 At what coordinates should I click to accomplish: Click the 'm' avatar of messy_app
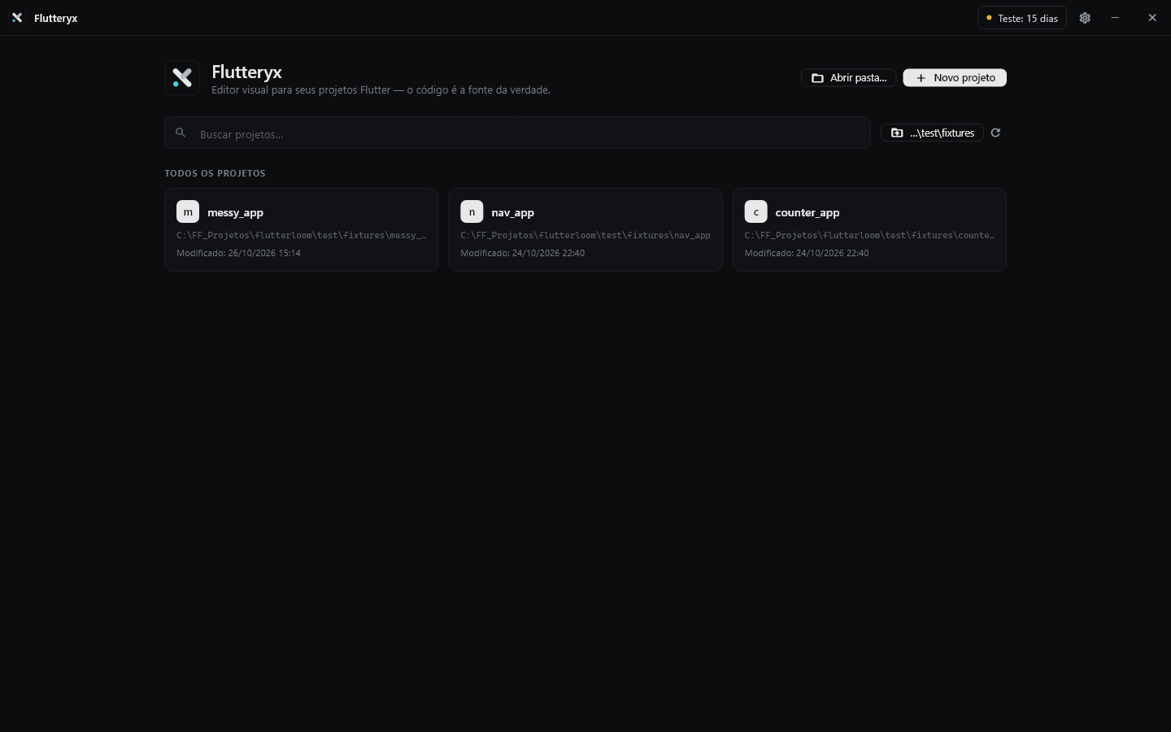(188, 211)
